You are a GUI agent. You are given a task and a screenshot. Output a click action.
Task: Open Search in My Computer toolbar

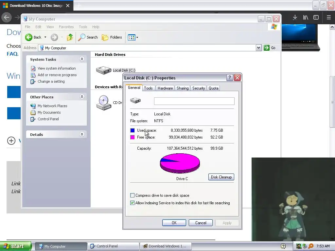click(88, 37)
